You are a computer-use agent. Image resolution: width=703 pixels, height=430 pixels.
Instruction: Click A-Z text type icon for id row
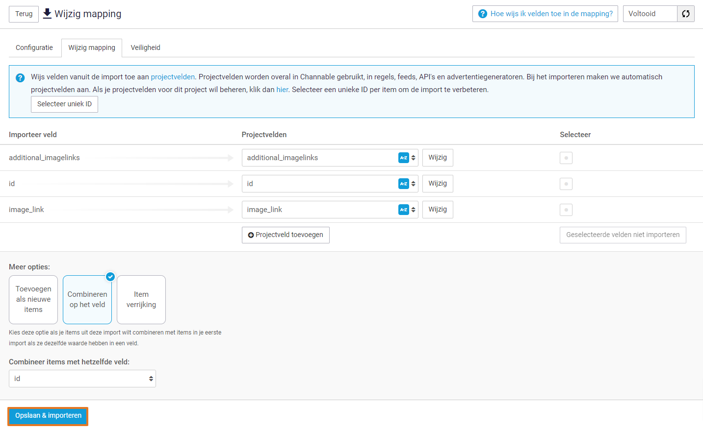[404, 184]
